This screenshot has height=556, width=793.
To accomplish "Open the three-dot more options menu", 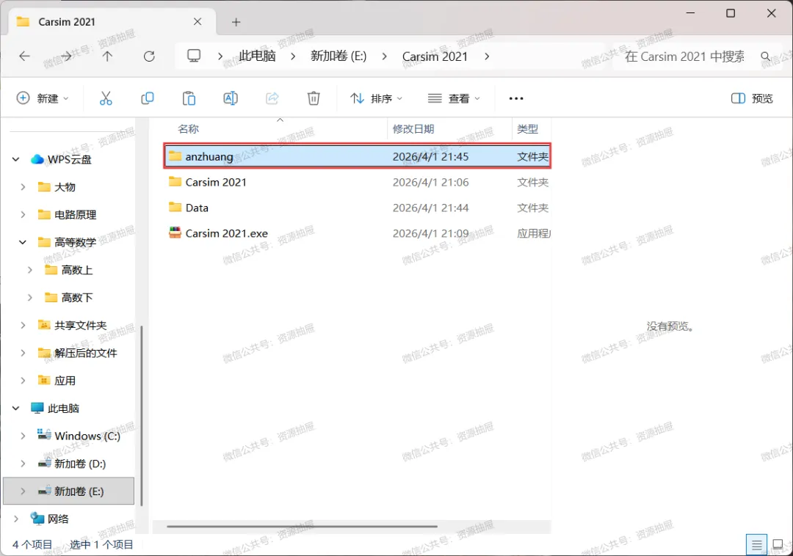I will pos(516,98).
